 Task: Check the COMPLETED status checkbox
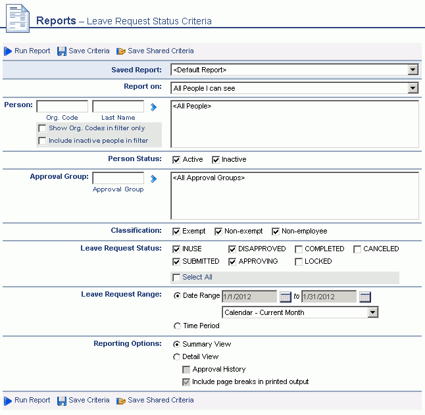coord(299,249)
